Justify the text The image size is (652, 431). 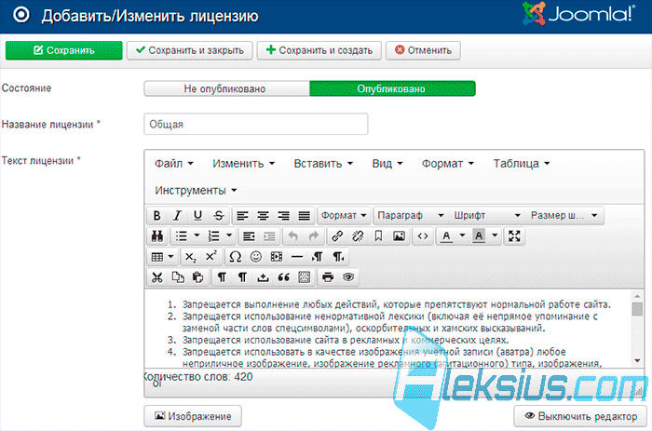tap(305, 215)
